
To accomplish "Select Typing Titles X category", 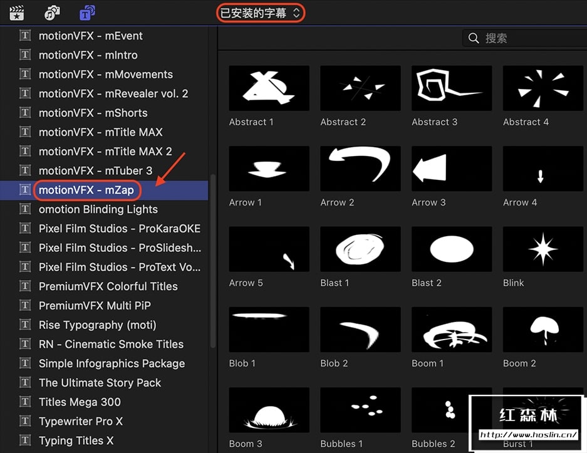I will click(104, 440).
